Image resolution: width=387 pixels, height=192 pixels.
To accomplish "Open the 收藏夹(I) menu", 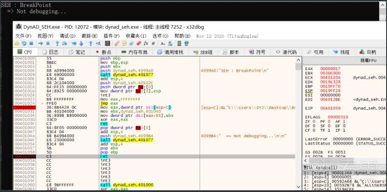I will [136, 36].
